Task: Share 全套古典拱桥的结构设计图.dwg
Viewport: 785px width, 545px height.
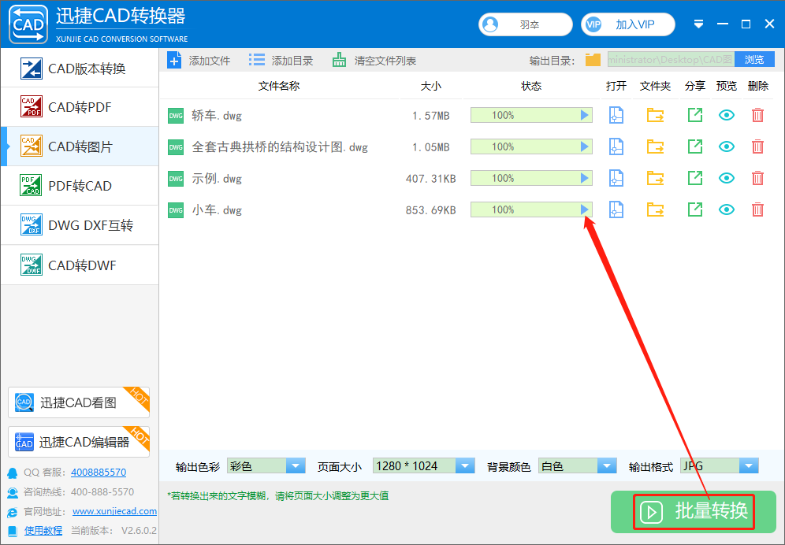Action: coord(695,146)
